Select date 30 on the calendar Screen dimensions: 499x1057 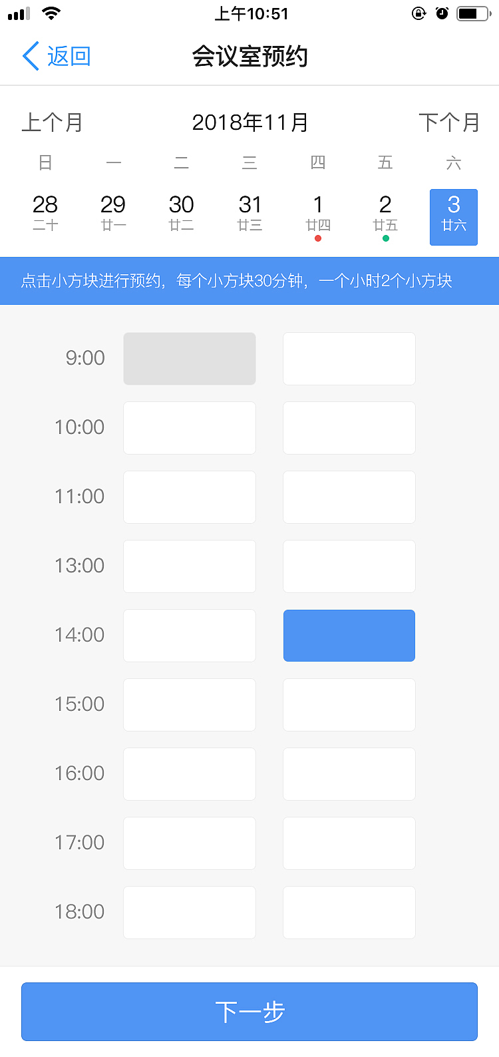[x=181, y=213]
